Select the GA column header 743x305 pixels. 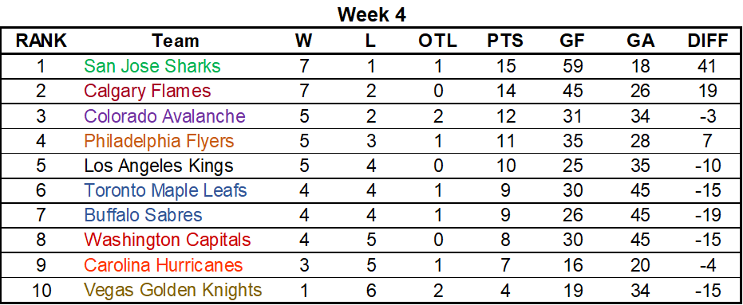click(640, 41)
